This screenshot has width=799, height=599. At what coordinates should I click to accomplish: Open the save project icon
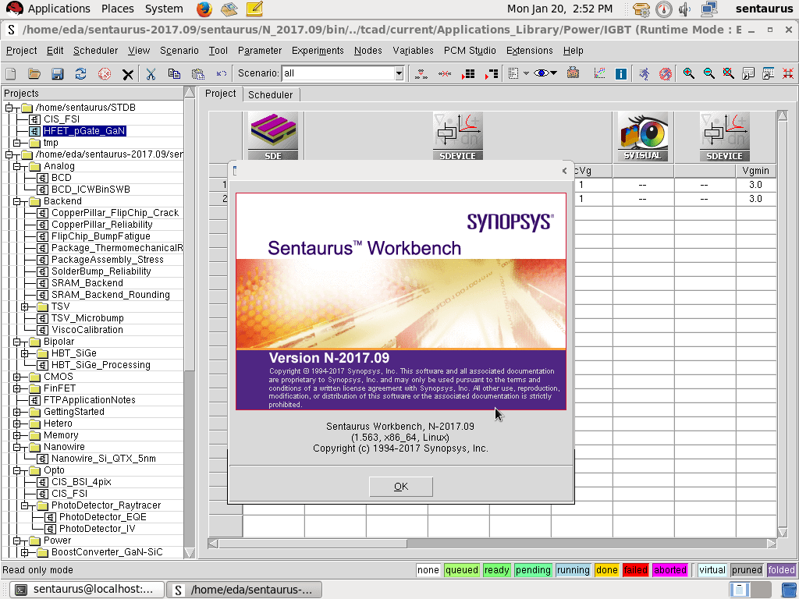[x=56, y=73]
